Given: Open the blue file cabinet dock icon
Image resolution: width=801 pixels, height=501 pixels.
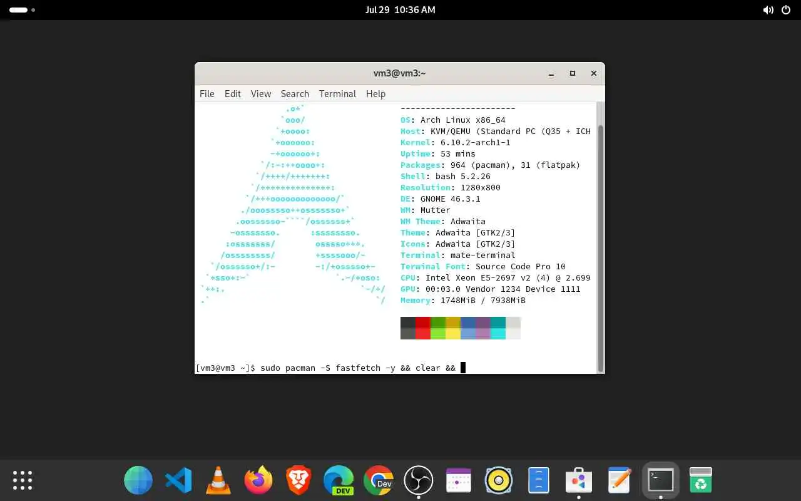Looking at the screenshot, I should tap(539, 480).
